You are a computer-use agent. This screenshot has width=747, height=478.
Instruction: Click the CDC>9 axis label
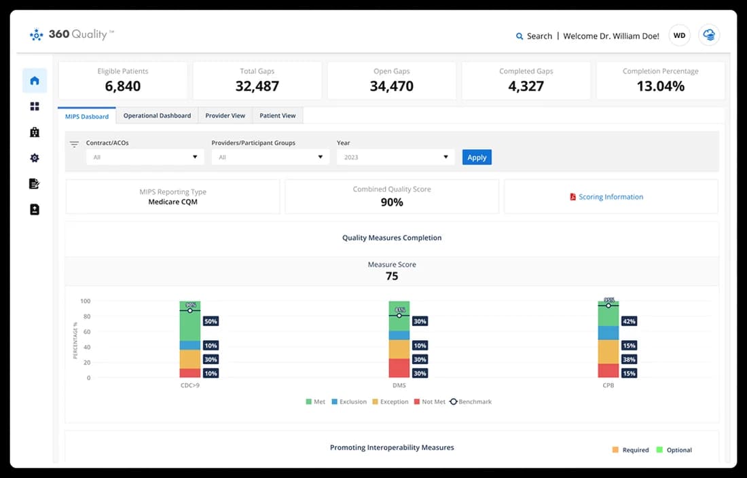point(190,385)
